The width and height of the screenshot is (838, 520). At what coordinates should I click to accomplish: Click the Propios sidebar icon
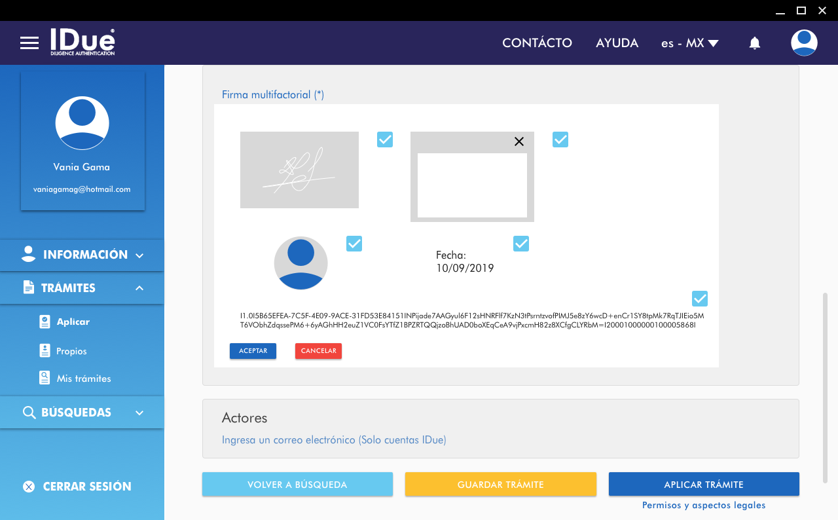tap(45, 351)
